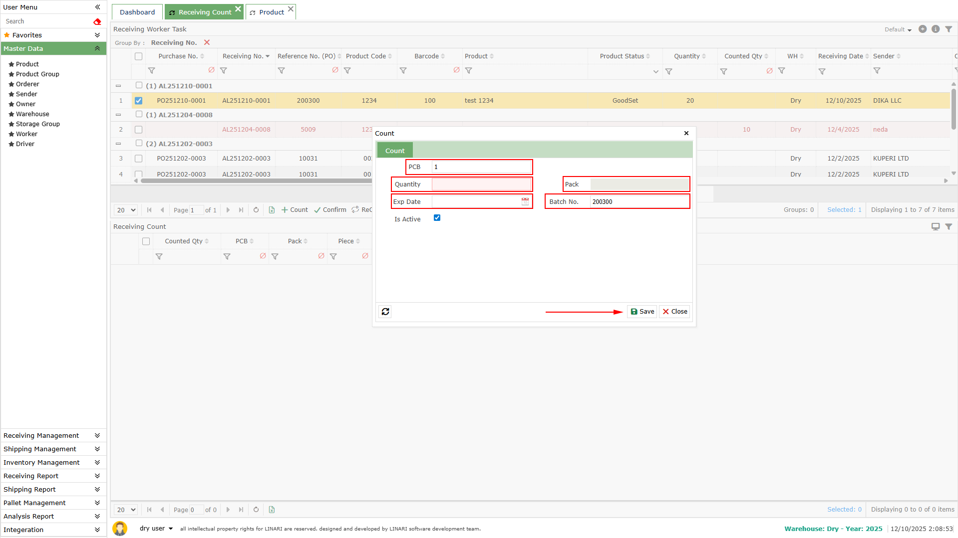
Task: Uncheck the Is Active checkbox
Action: pos(437,218)
